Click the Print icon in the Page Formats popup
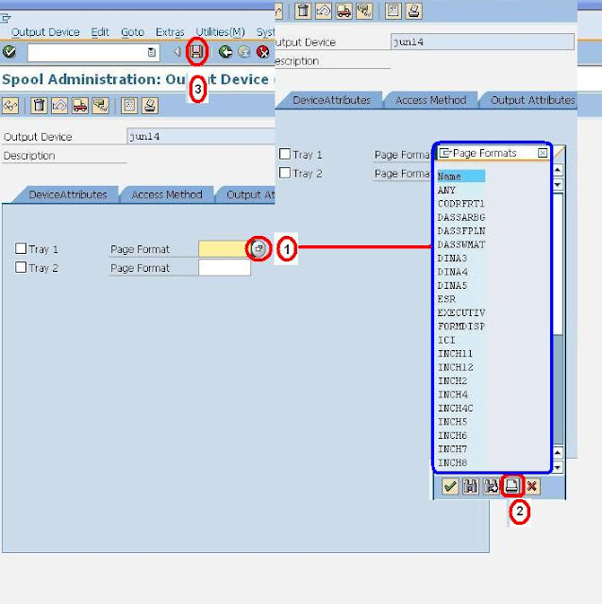This screenshot has width=602, height=604. coord(511,486)
